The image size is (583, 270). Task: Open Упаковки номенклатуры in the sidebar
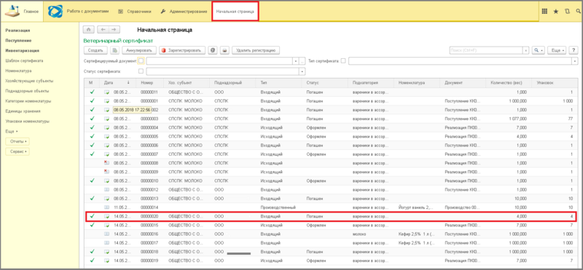click(x=27, y=121)
